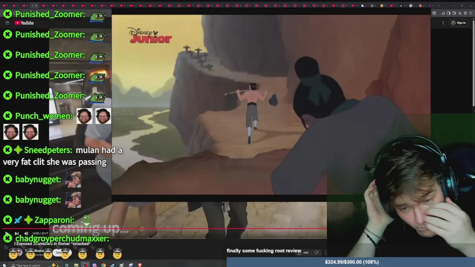Image resolution: width=475 pixels, height=267 pixels.
Task: Open Steam from the taskbar
Action: pyautogui.click(x=112, y=265)
